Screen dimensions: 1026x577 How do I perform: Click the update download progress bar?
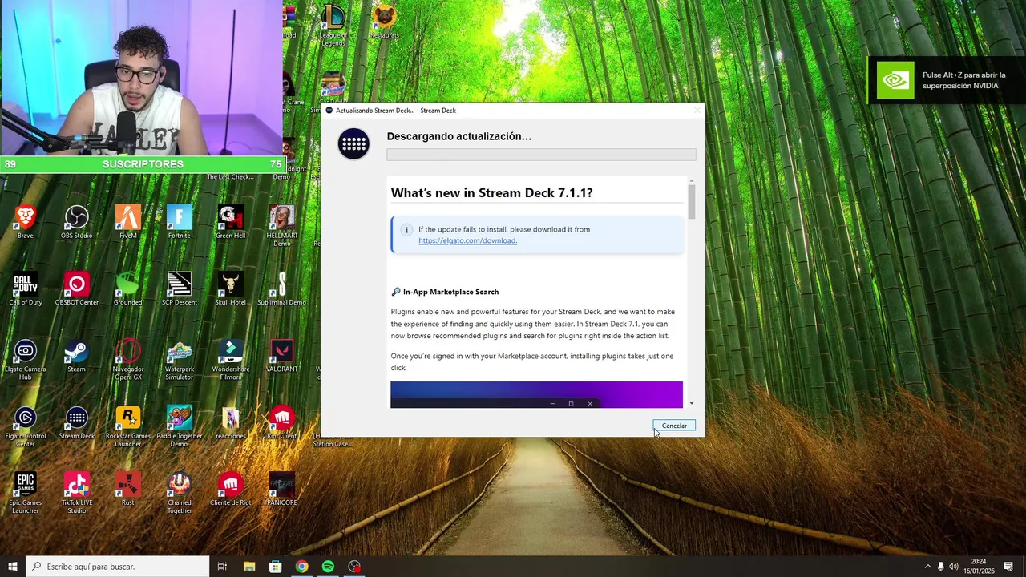[x=541, y=155]
